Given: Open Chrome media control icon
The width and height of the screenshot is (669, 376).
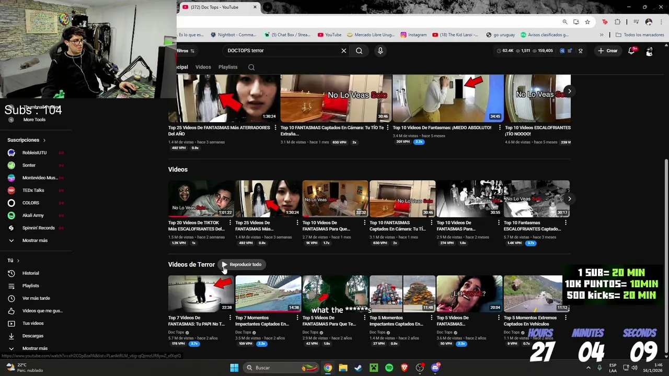Looking at the screenshot, I should tap(636, 22).
